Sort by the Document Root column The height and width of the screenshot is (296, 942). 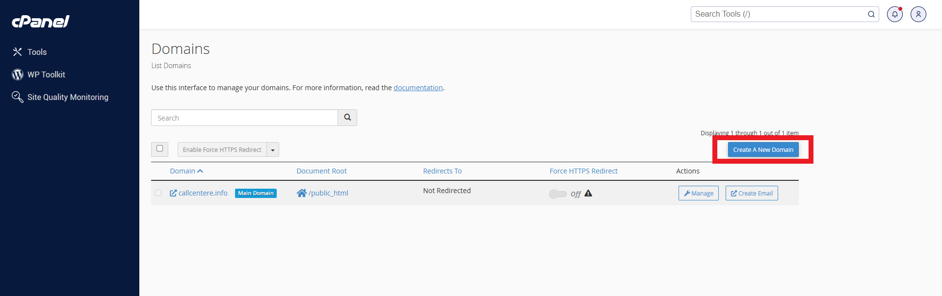point(321,171)
